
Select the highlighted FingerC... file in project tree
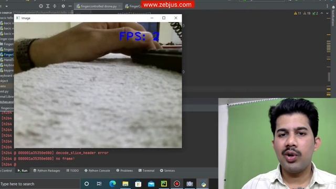(x=7, y=55)
